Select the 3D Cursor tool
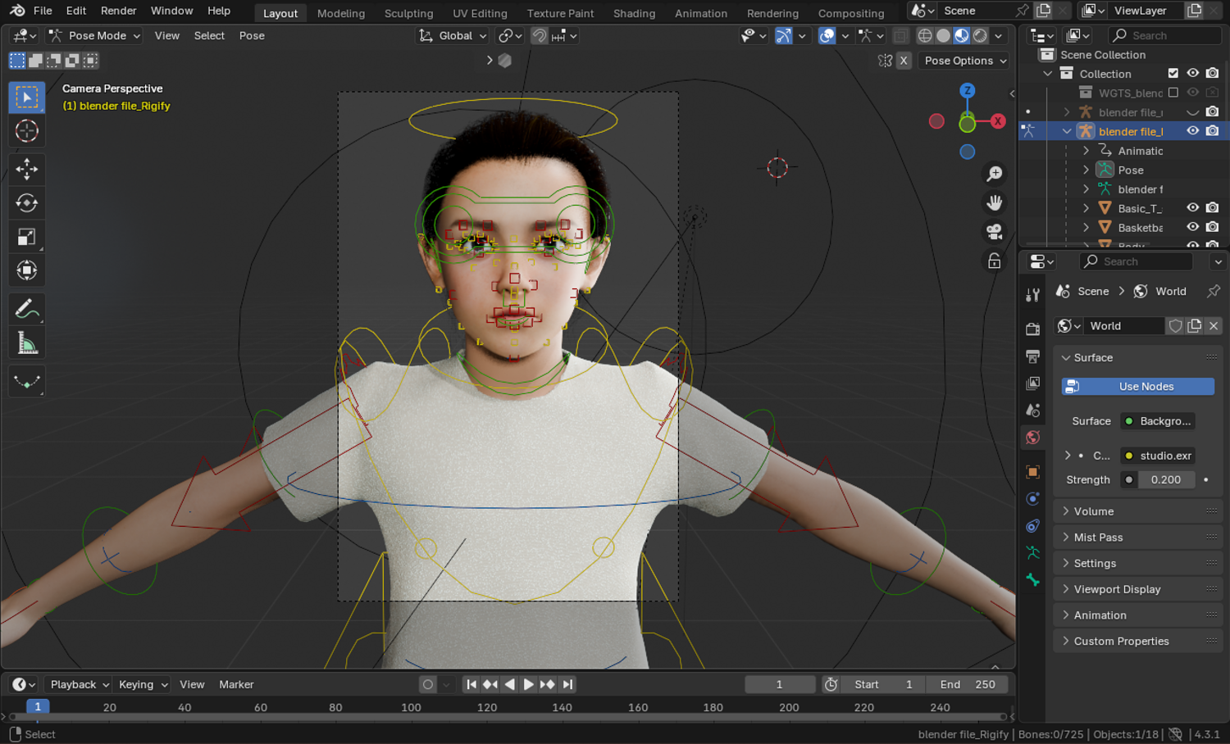This screenshot has height=744, width=1230. pos(26,131)
